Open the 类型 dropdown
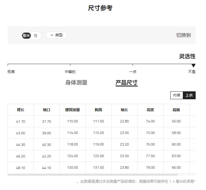This screenshot has width=206, height=190. (x=56, y=35)
